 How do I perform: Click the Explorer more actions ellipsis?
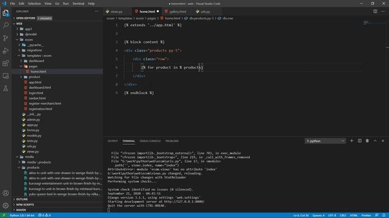(x=96, y=12)
